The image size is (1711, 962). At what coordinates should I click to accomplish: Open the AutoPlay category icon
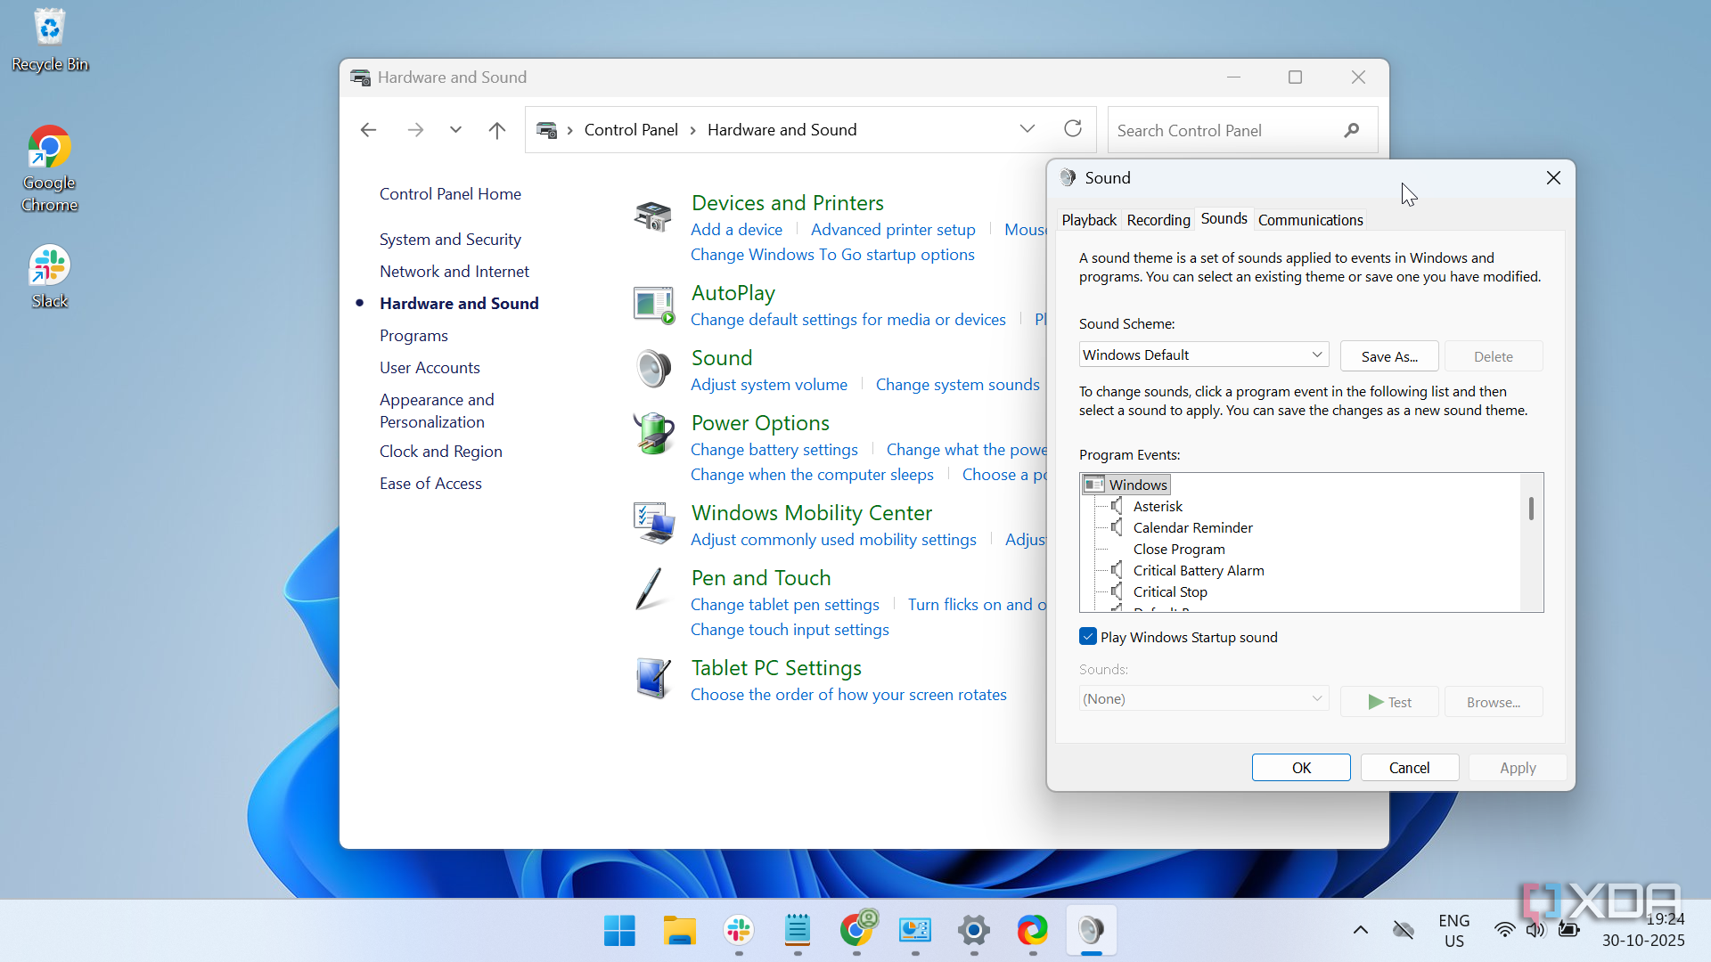point(653,305)
